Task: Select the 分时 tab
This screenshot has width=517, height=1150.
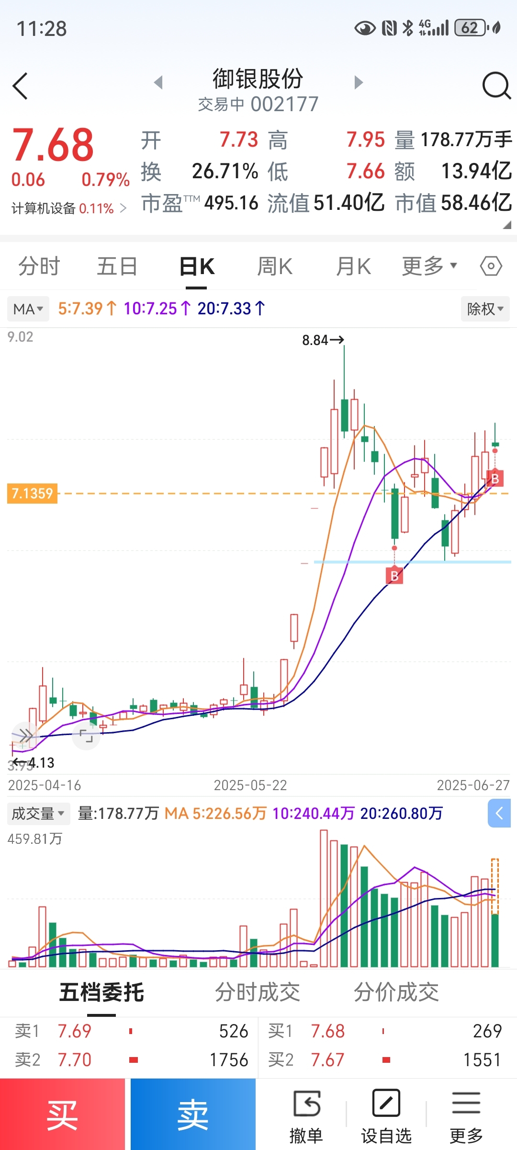Action: 39,266
